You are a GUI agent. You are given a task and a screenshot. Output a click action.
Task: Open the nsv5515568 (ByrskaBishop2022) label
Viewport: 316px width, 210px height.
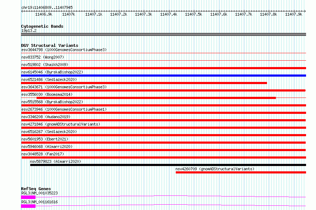point(52,102)
